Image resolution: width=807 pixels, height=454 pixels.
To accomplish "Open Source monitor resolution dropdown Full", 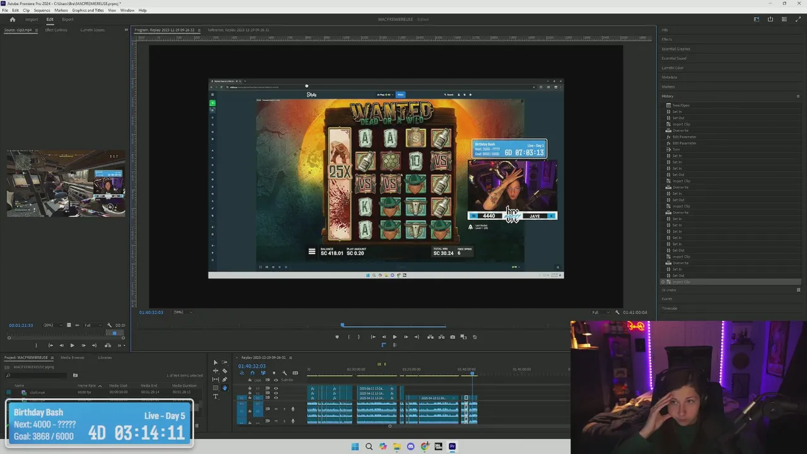I will point(93,325).
